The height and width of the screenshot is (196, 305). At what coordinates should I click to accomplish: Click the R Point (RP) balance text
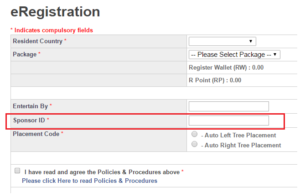215,80
